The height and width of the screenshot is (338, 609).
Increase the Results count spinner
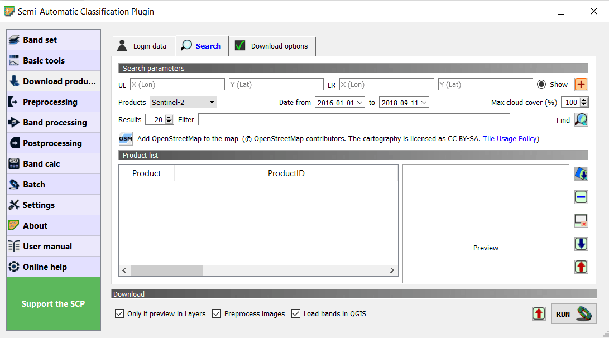tap(169, 117)
